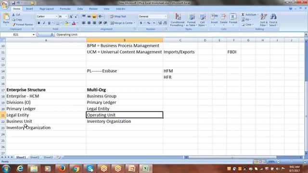Click the Office Button orb
This screenshot has width=308, height=173.
point(5,5)
